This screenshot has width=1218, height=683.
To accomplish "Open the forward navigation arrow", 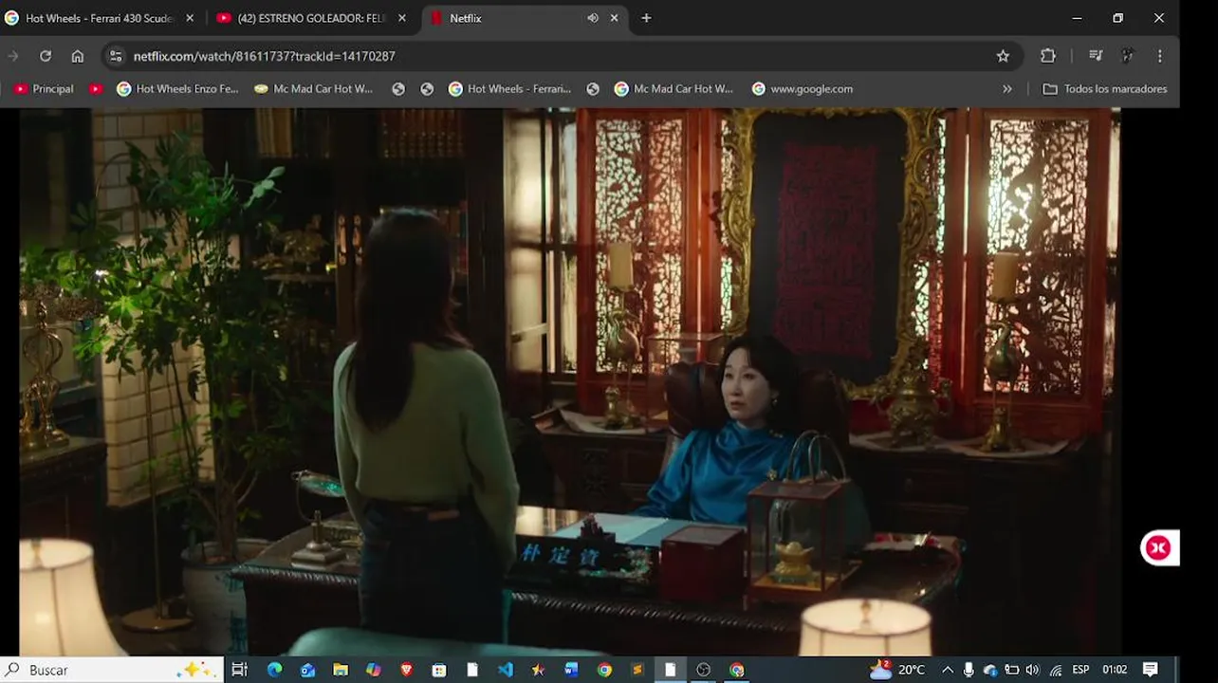I will 13,56.
